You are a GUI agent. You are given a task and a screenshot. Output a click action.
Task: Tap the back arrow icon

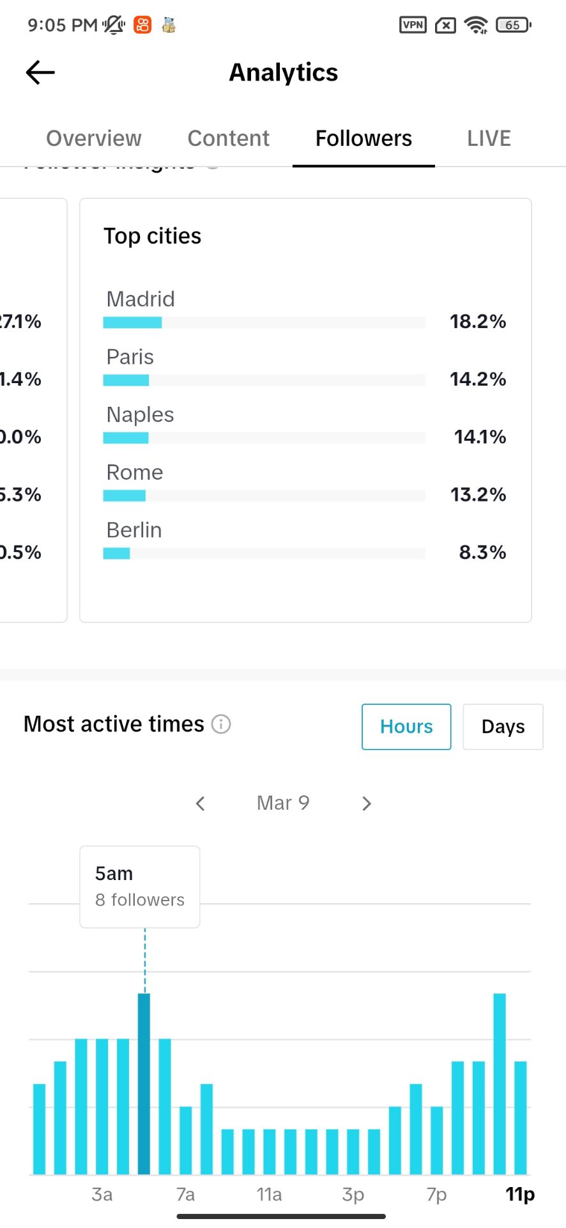40,72
